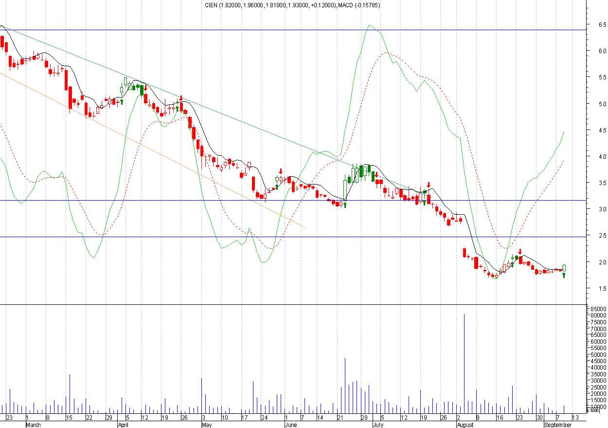The width and height of the screenshot is (608, 428).
Task: Click the CIEN MACD chart title text
Action: coord(293,5)
